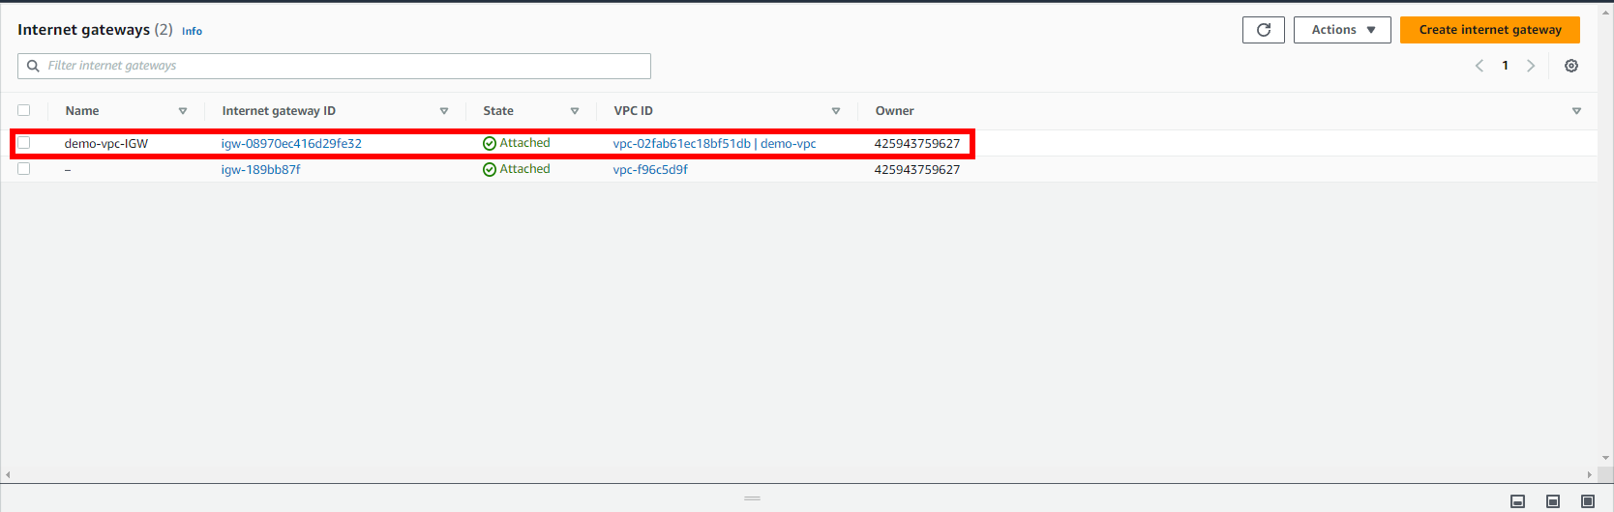Open igw-08970ec416d29fe32 gateway link
The height and width of the screenshot is (512, 1614).
(x=291, y=144)
